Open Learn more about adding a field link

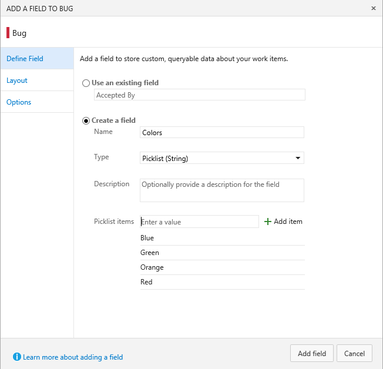click(x=73, y=357)
